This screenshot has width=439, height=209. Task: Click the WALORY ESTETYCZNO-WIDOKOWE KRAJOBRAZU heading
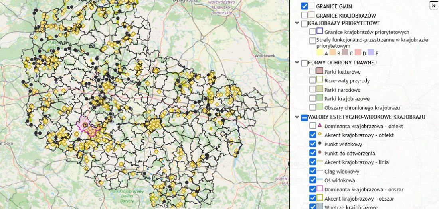point(366,117)
